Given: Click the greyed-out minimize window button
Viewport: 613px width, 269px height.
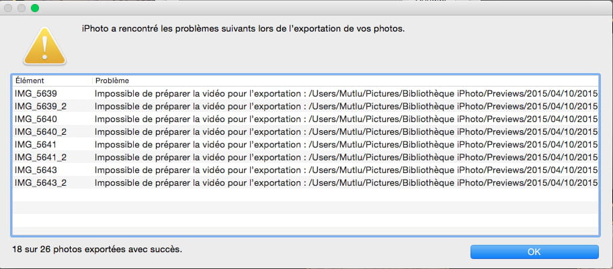Looking at the screenshot, I should pos(21,8).
